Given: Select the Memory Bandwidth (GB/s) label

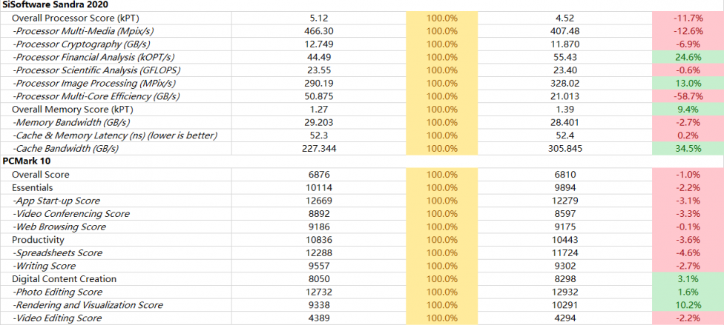Looking at the screenshot, I should (71, 123).
